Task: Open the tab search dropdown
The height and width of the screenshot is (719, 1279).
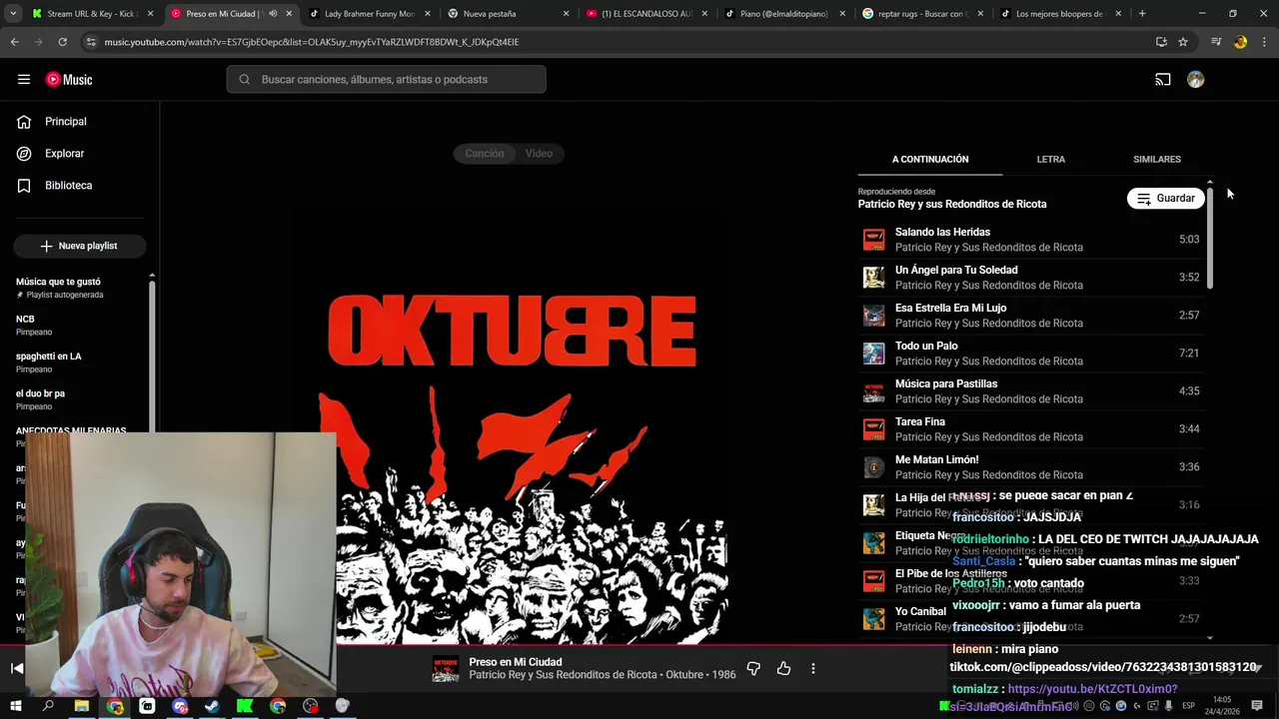Action: pyautogui.click(x=14, y=14)
